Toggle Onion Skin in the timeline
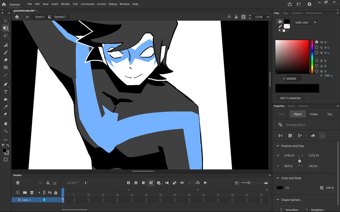340x212 pixels. [167, 183]
